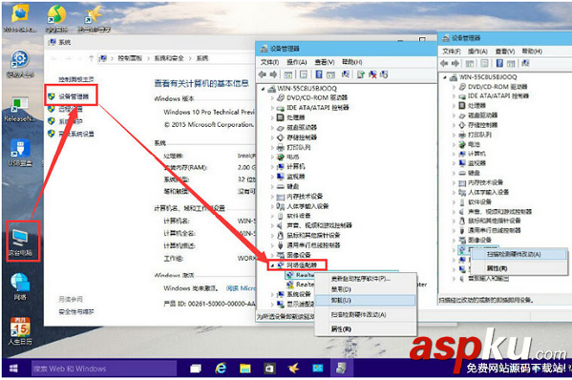Click the forward arrow in right Device Manager toolbar
This screenshot has height=380, width=572.
455,63
